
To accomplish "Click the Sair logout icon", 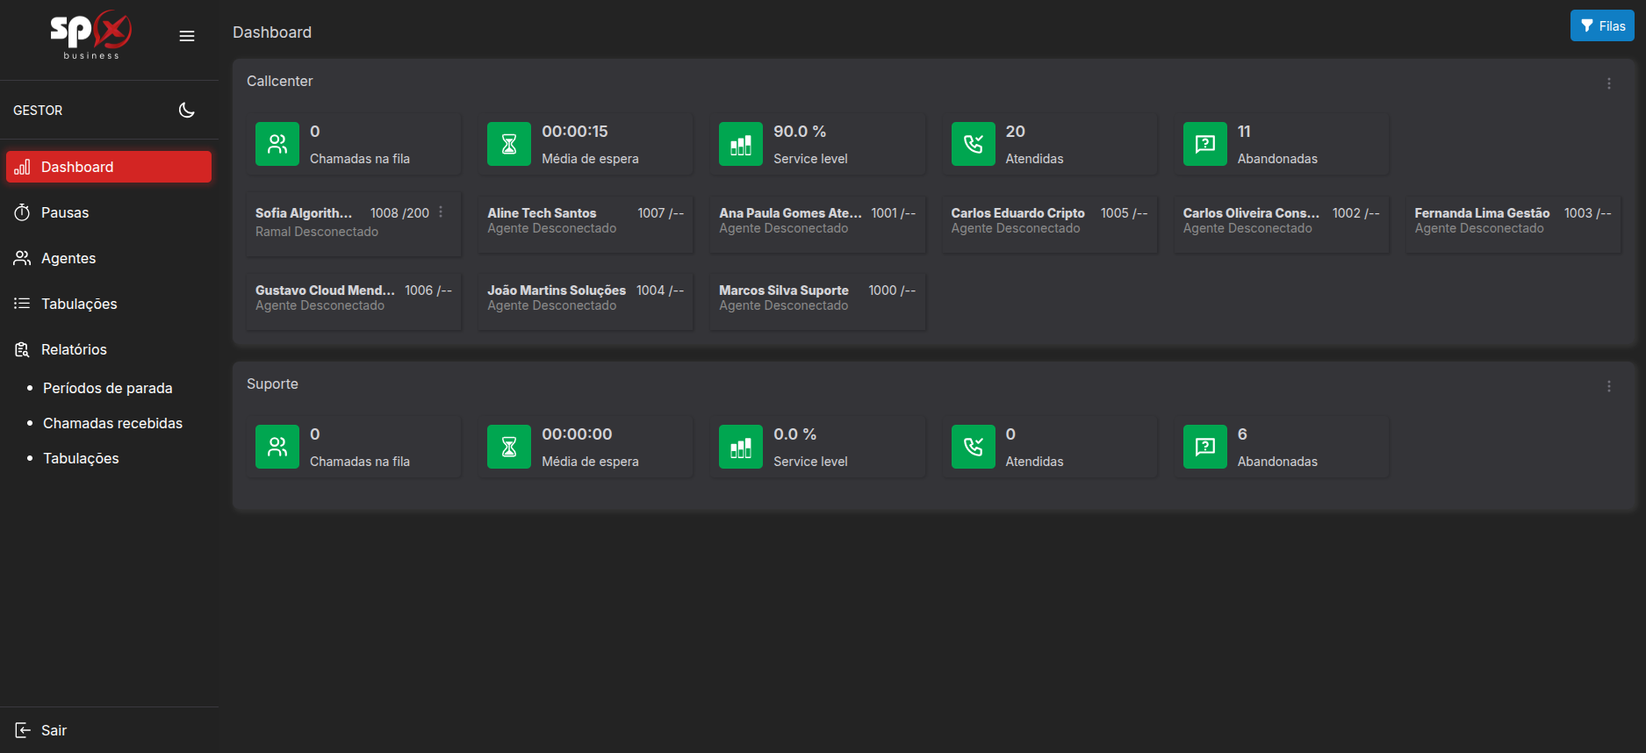I will coord(23,730).
